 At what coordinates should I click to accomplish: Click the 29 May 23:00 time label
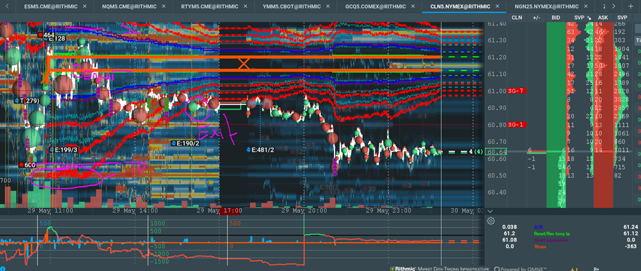[x=389, y=211]
